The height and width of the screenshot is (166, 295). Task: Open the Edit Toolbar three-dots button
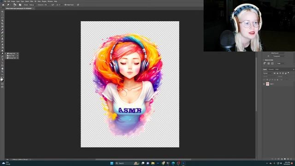coord(2,75)
